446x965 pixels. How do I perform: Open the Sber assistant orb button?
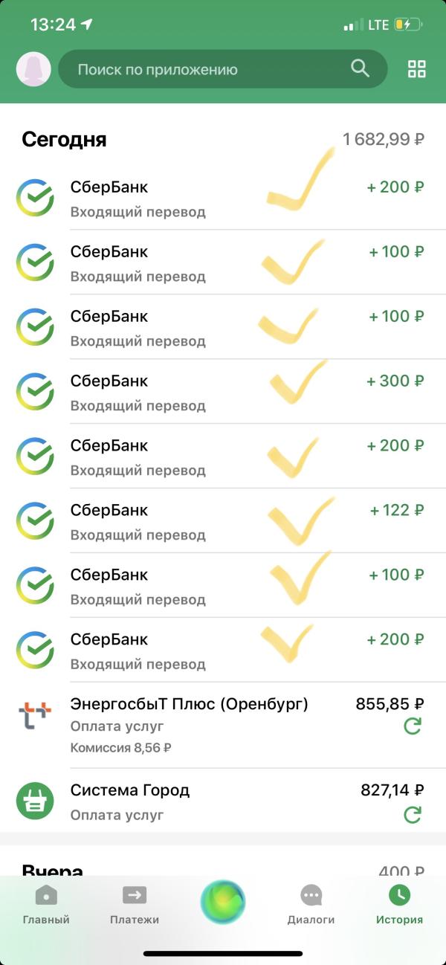(x=223, y=902)
